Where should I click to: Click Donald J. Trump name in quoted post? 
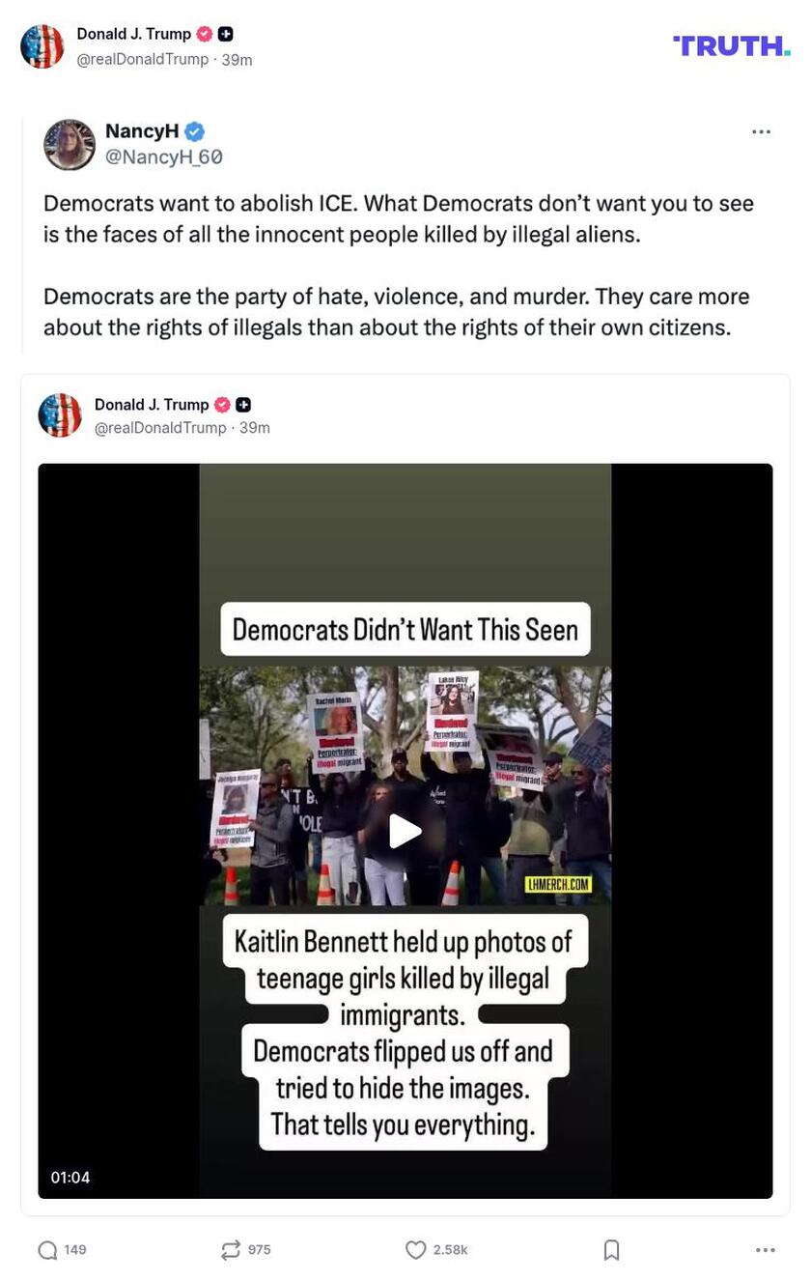coord(152,404)
